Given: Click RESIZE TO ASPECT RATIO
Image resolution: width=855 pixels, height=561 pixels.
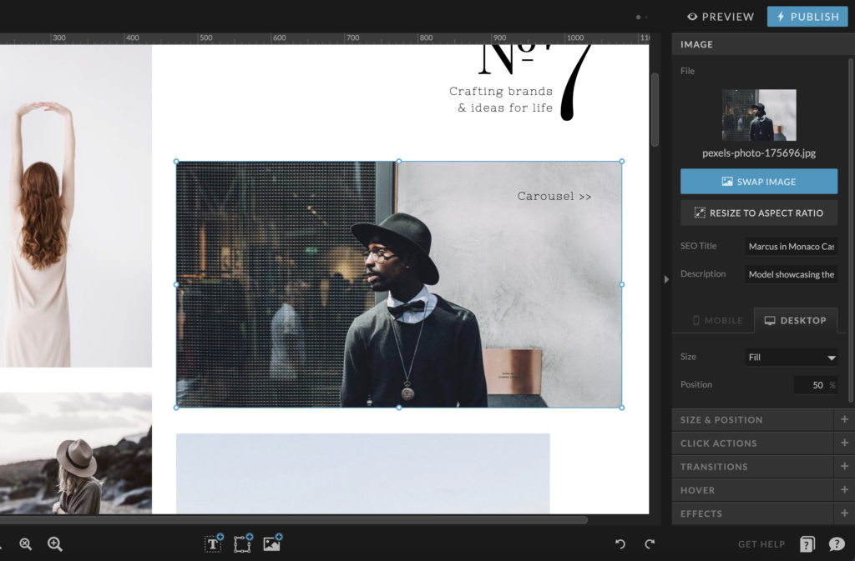Looking at the screenshot, I should [758, 213].
